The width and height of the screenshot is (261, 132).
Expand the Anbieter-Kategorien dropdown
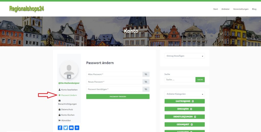(x=185, y=94)
